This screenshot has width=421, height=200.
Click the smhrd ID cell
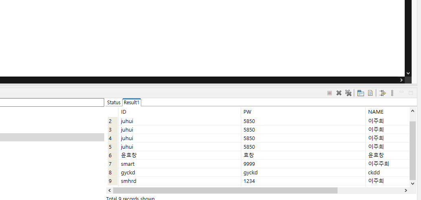(180, 181)
